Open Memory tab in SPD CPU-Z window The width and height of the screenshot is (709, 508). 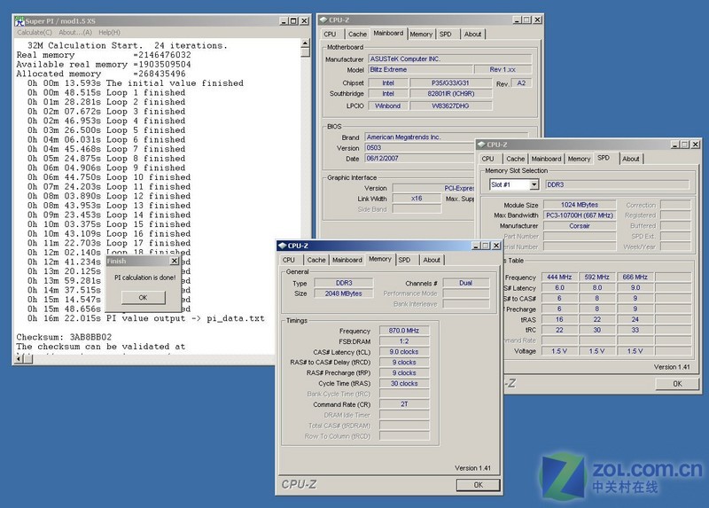(x=580, y=159)
